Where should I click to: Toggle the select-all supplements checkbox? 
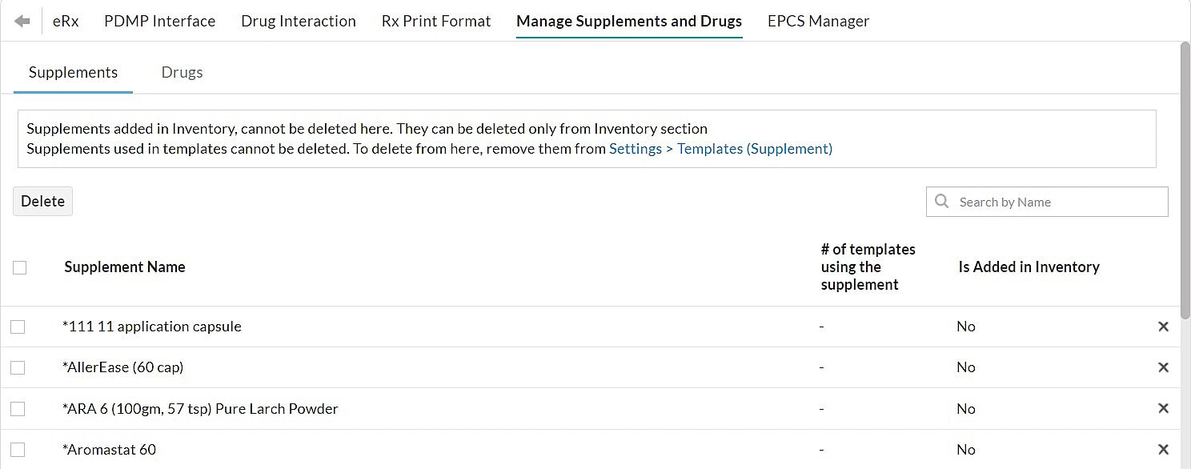tap(20, 267)
